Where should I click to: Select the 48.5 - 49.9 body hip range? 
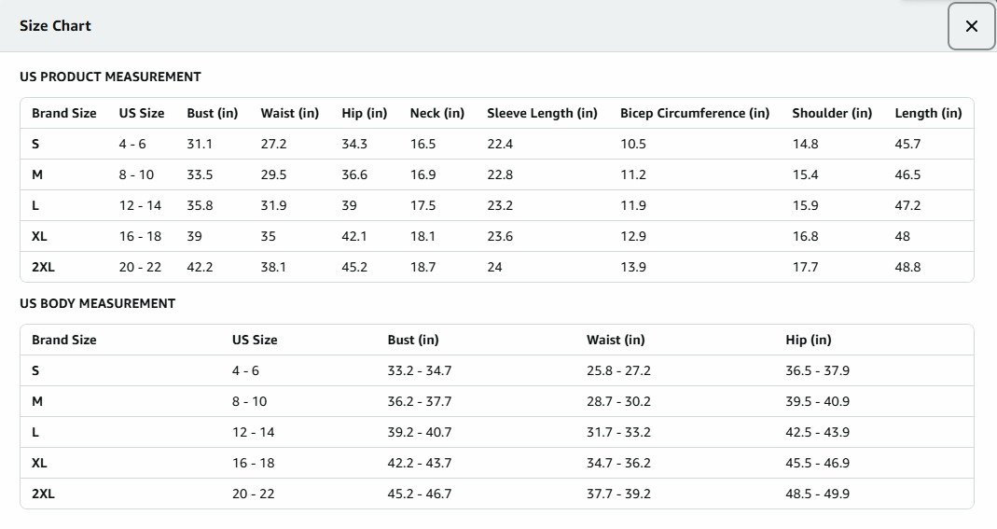(817, 494)
